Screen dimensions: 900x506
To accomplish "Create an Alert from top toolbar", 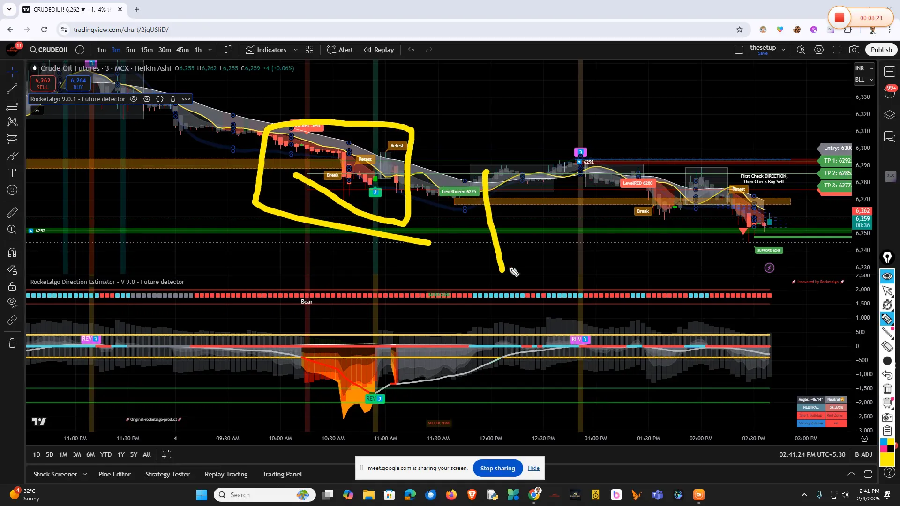I will 340,50.
